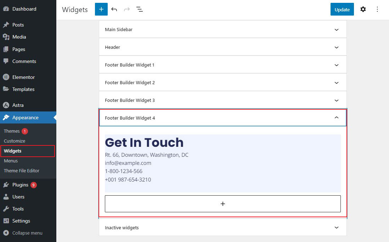Click the Collapse menu label
389x242 pixels.
[27, 233]
